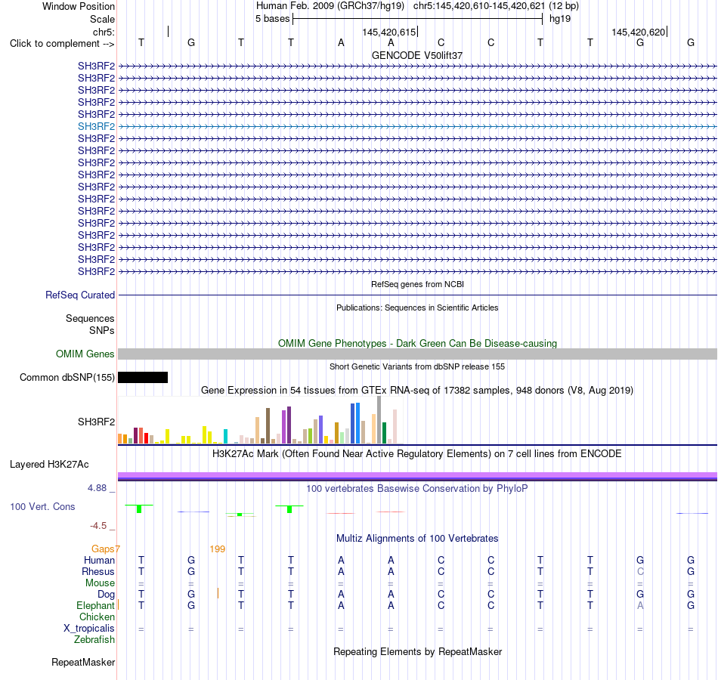The image size is (718, 680).
Task: Click the chr5:145,420,610-145,420,621 (12 bp) position text
Action: point(496,6)
